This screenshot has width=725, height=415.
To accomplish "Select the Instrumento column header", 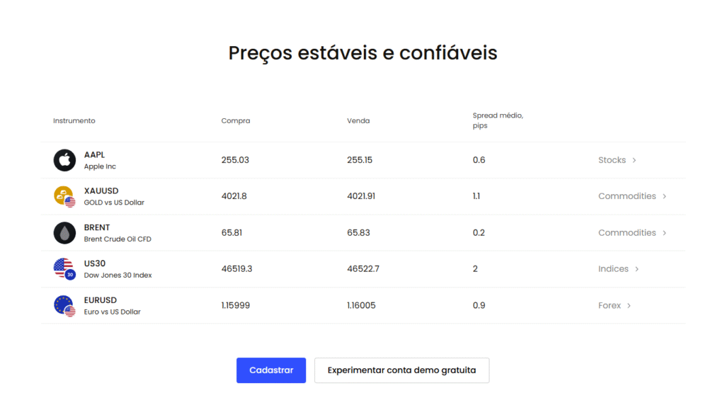I will [x=74, y=120].
